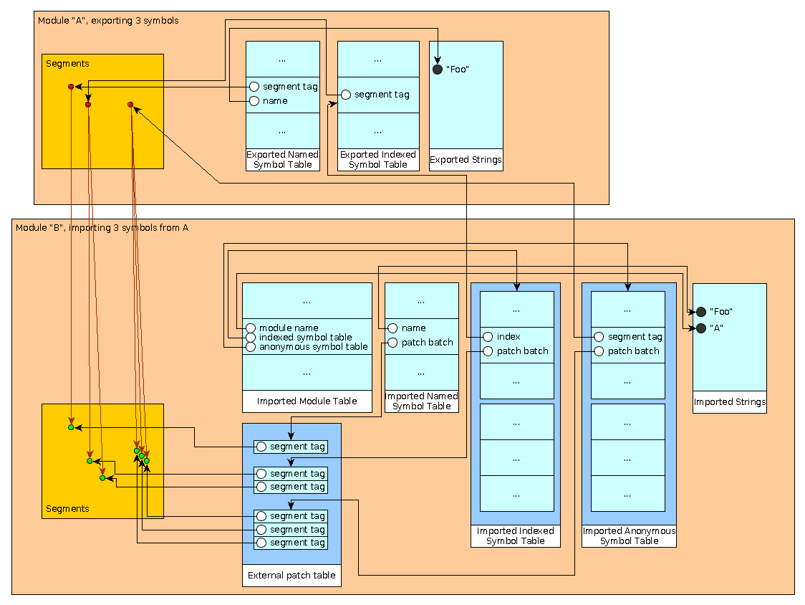Click topmost "segment tag" entry in External patch table

pyautogui.click(x=291, y=447)
